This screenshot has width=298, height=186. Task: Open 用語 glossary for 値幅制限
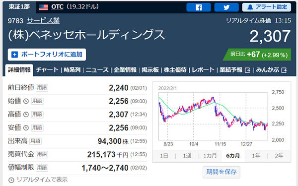pos(42,168)
